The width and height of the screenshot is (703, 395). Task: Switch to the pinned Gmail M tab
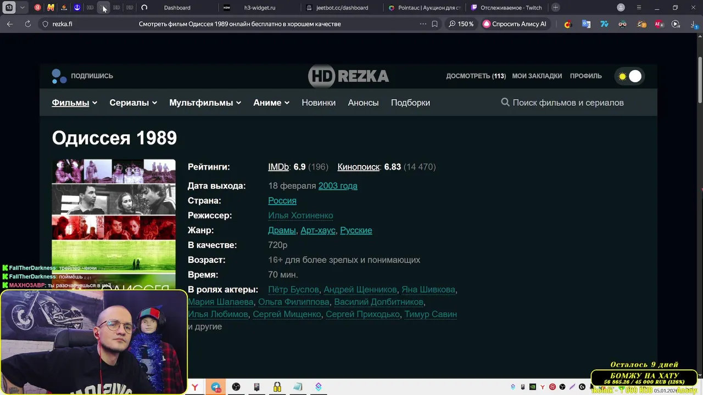tap(51, 8)
